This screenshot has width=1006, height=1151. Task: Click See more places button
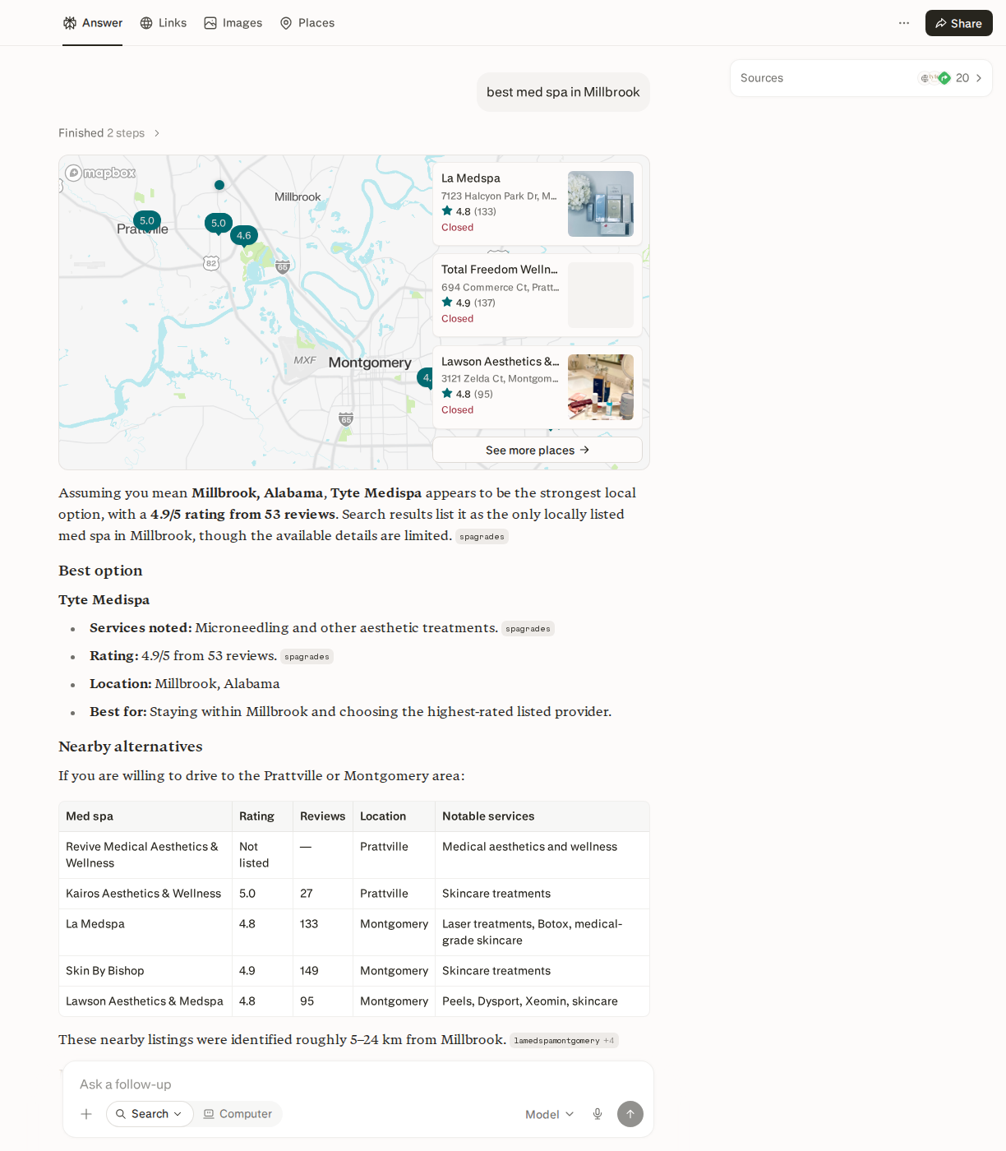coord(538,450)
